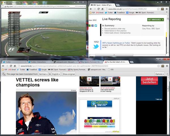Click horizontal scrollbar in BBC window
170x136 pixels.
pyautogui.click(x=114, y=55)
